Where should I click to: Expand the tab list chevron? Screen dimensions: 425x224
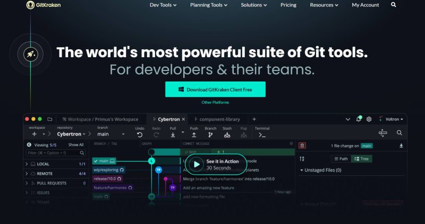pos(348,120)
